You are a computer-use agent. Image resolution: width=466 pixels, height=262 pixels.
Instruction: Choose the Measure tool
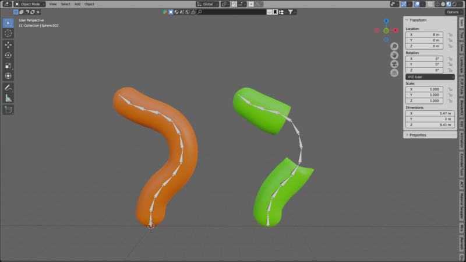(8, 98)
